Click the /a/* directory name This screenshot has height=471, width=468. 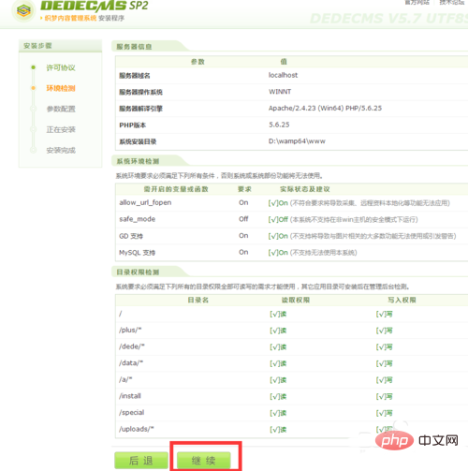pyautogui.click(x=125, y=379)
